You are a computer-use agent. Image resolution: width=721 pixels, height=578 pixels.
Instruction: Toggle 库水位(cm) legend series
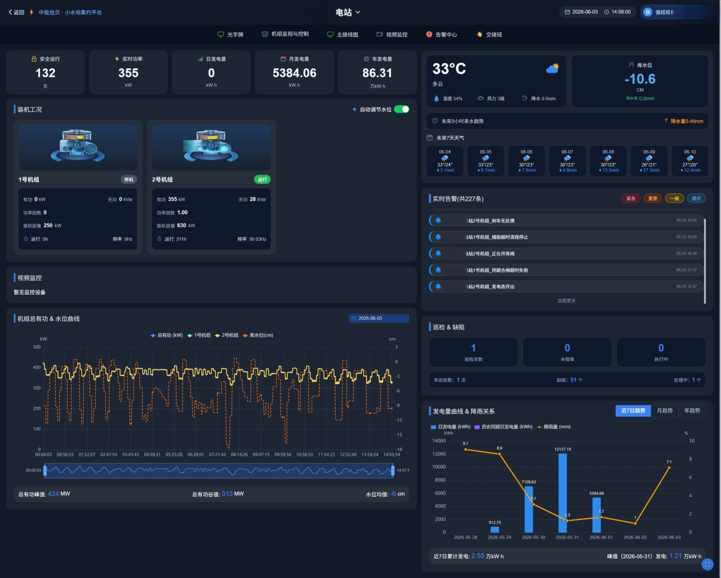coord(258,335)
